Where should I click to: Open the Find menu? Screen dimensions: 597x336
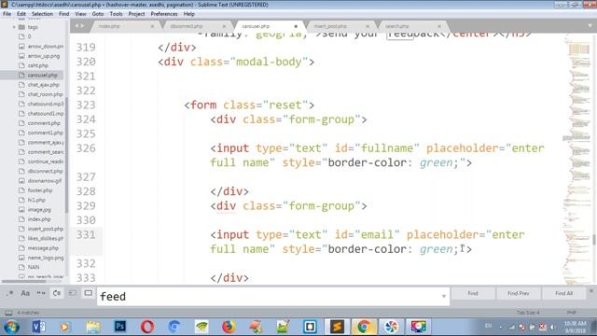coord(64,14)
